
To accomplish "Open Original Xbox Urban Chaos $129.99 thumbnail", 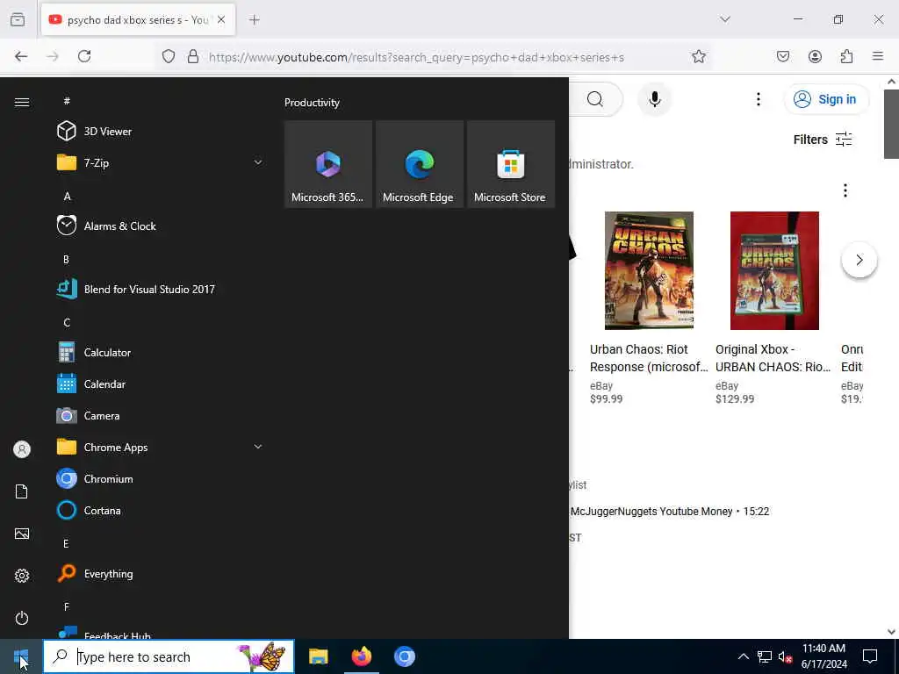I will [x=774, y=270].
